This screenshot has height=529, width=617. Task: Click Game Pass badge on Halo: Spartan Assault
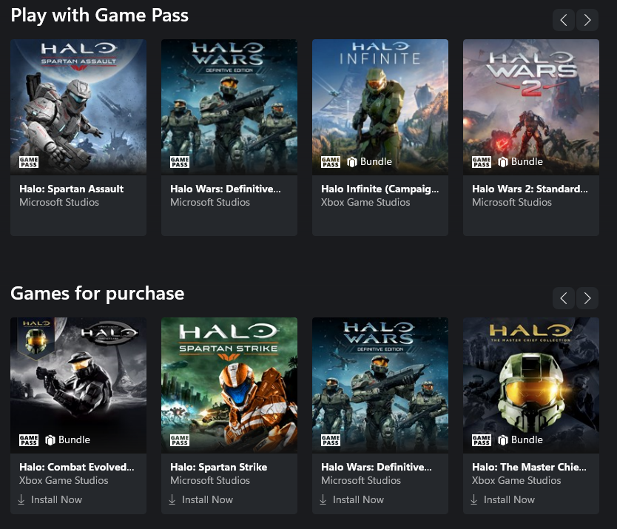tap(29, 162)
